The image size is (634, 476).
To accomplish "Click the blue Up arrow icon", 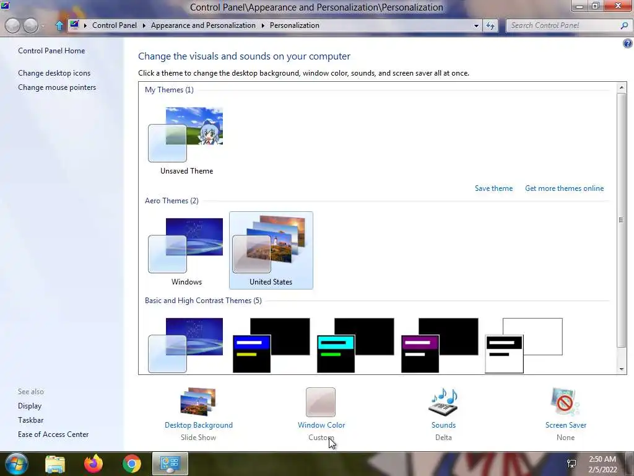I will [x=59, y=25].
